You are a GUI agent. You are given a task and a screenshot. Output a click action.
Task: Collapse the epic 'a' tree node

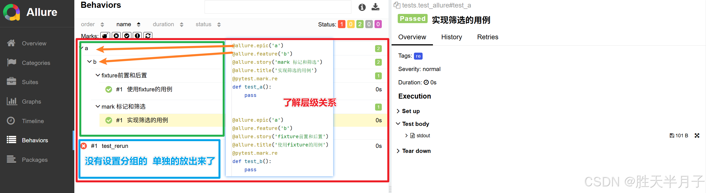pyautogui.click(x=82, y=48)
